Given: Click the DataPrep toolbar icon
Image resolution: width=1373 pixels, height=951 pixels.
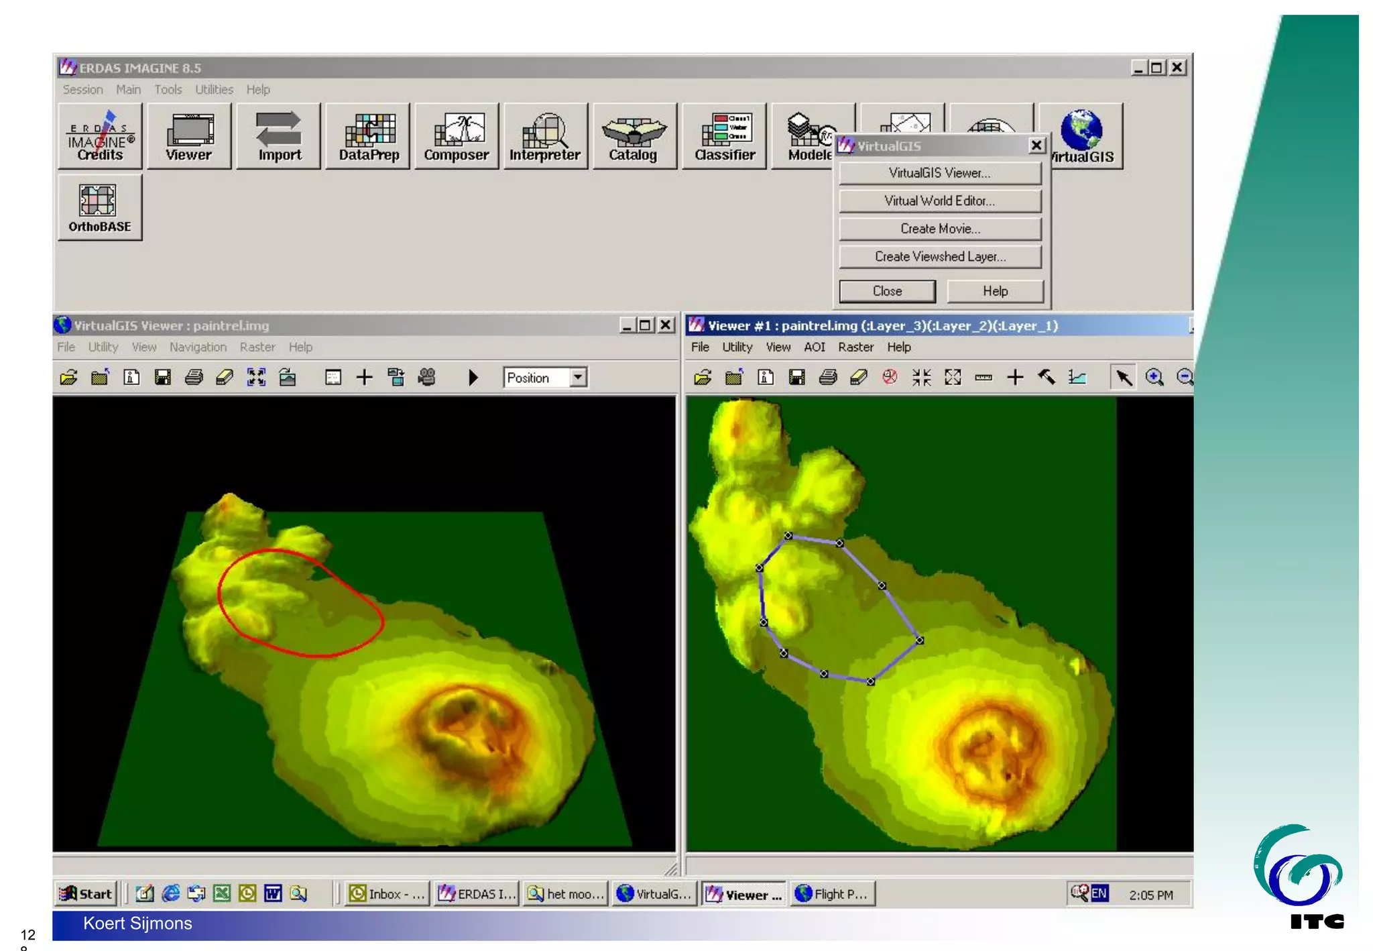Looking at the screenshot, I should coord(368,136).
